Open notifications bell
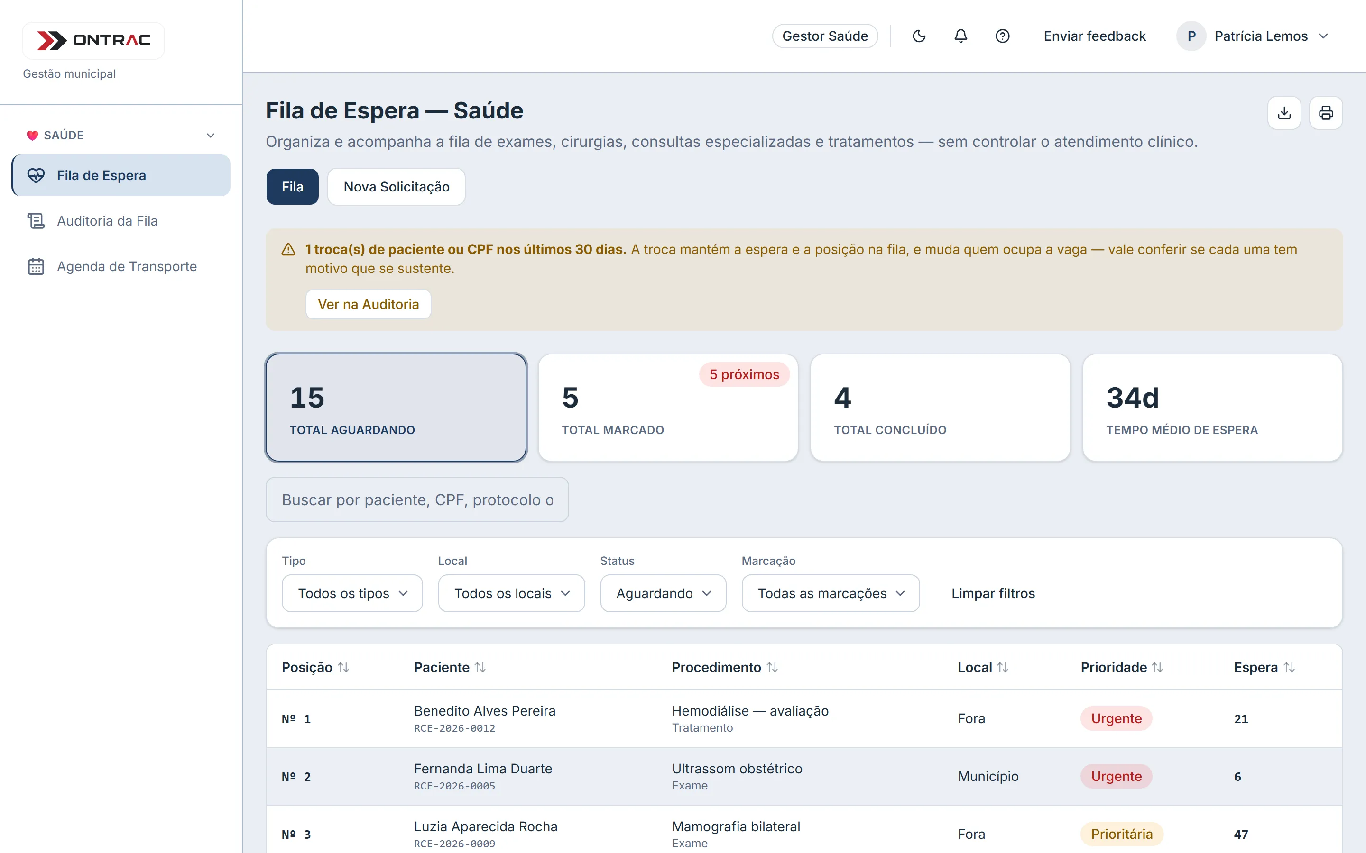The image size is (1366, 853). pos(961,36)
